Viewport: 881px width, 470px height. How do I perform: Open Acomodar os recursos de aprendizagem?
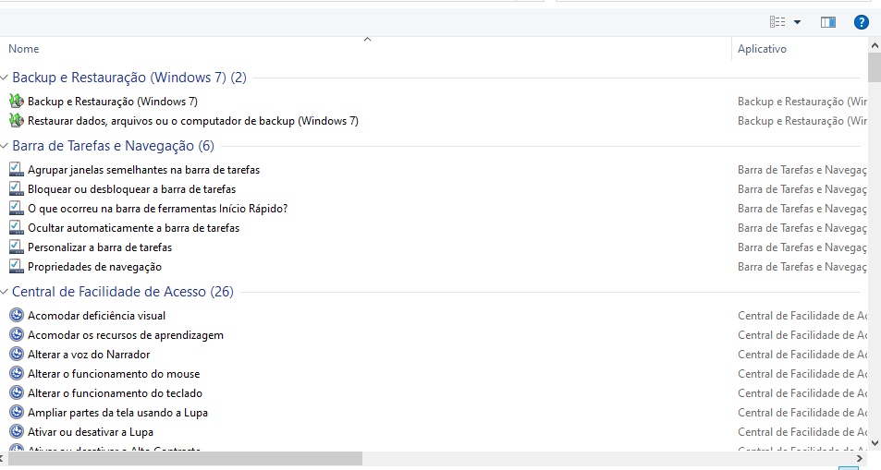(126, 335)
